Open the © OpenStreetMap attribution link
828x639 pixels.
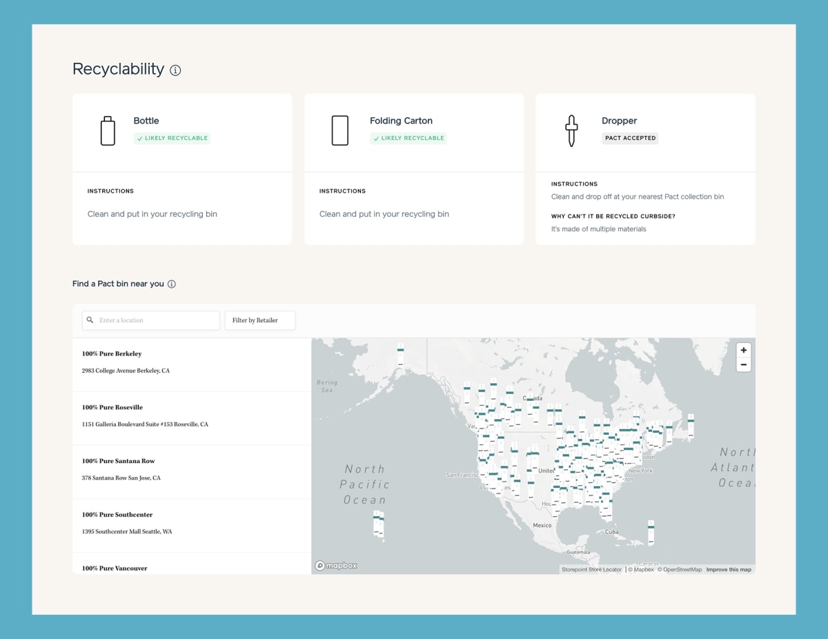point(680,570)
